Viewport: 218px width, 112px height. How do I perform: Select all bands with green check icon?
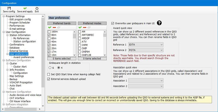50,28
